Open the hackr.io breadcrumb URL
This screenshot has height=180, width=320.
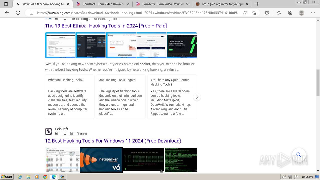[x=87, y=19]
